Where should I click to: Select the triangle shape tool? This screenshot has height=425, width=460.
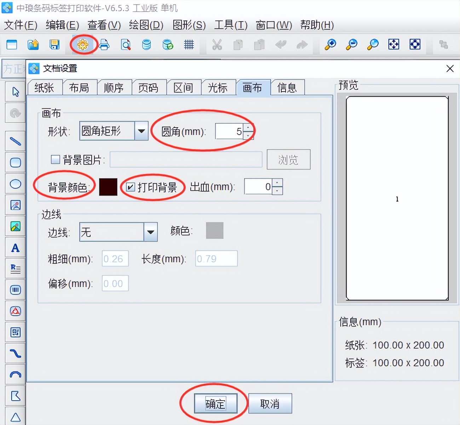point(16,417)
